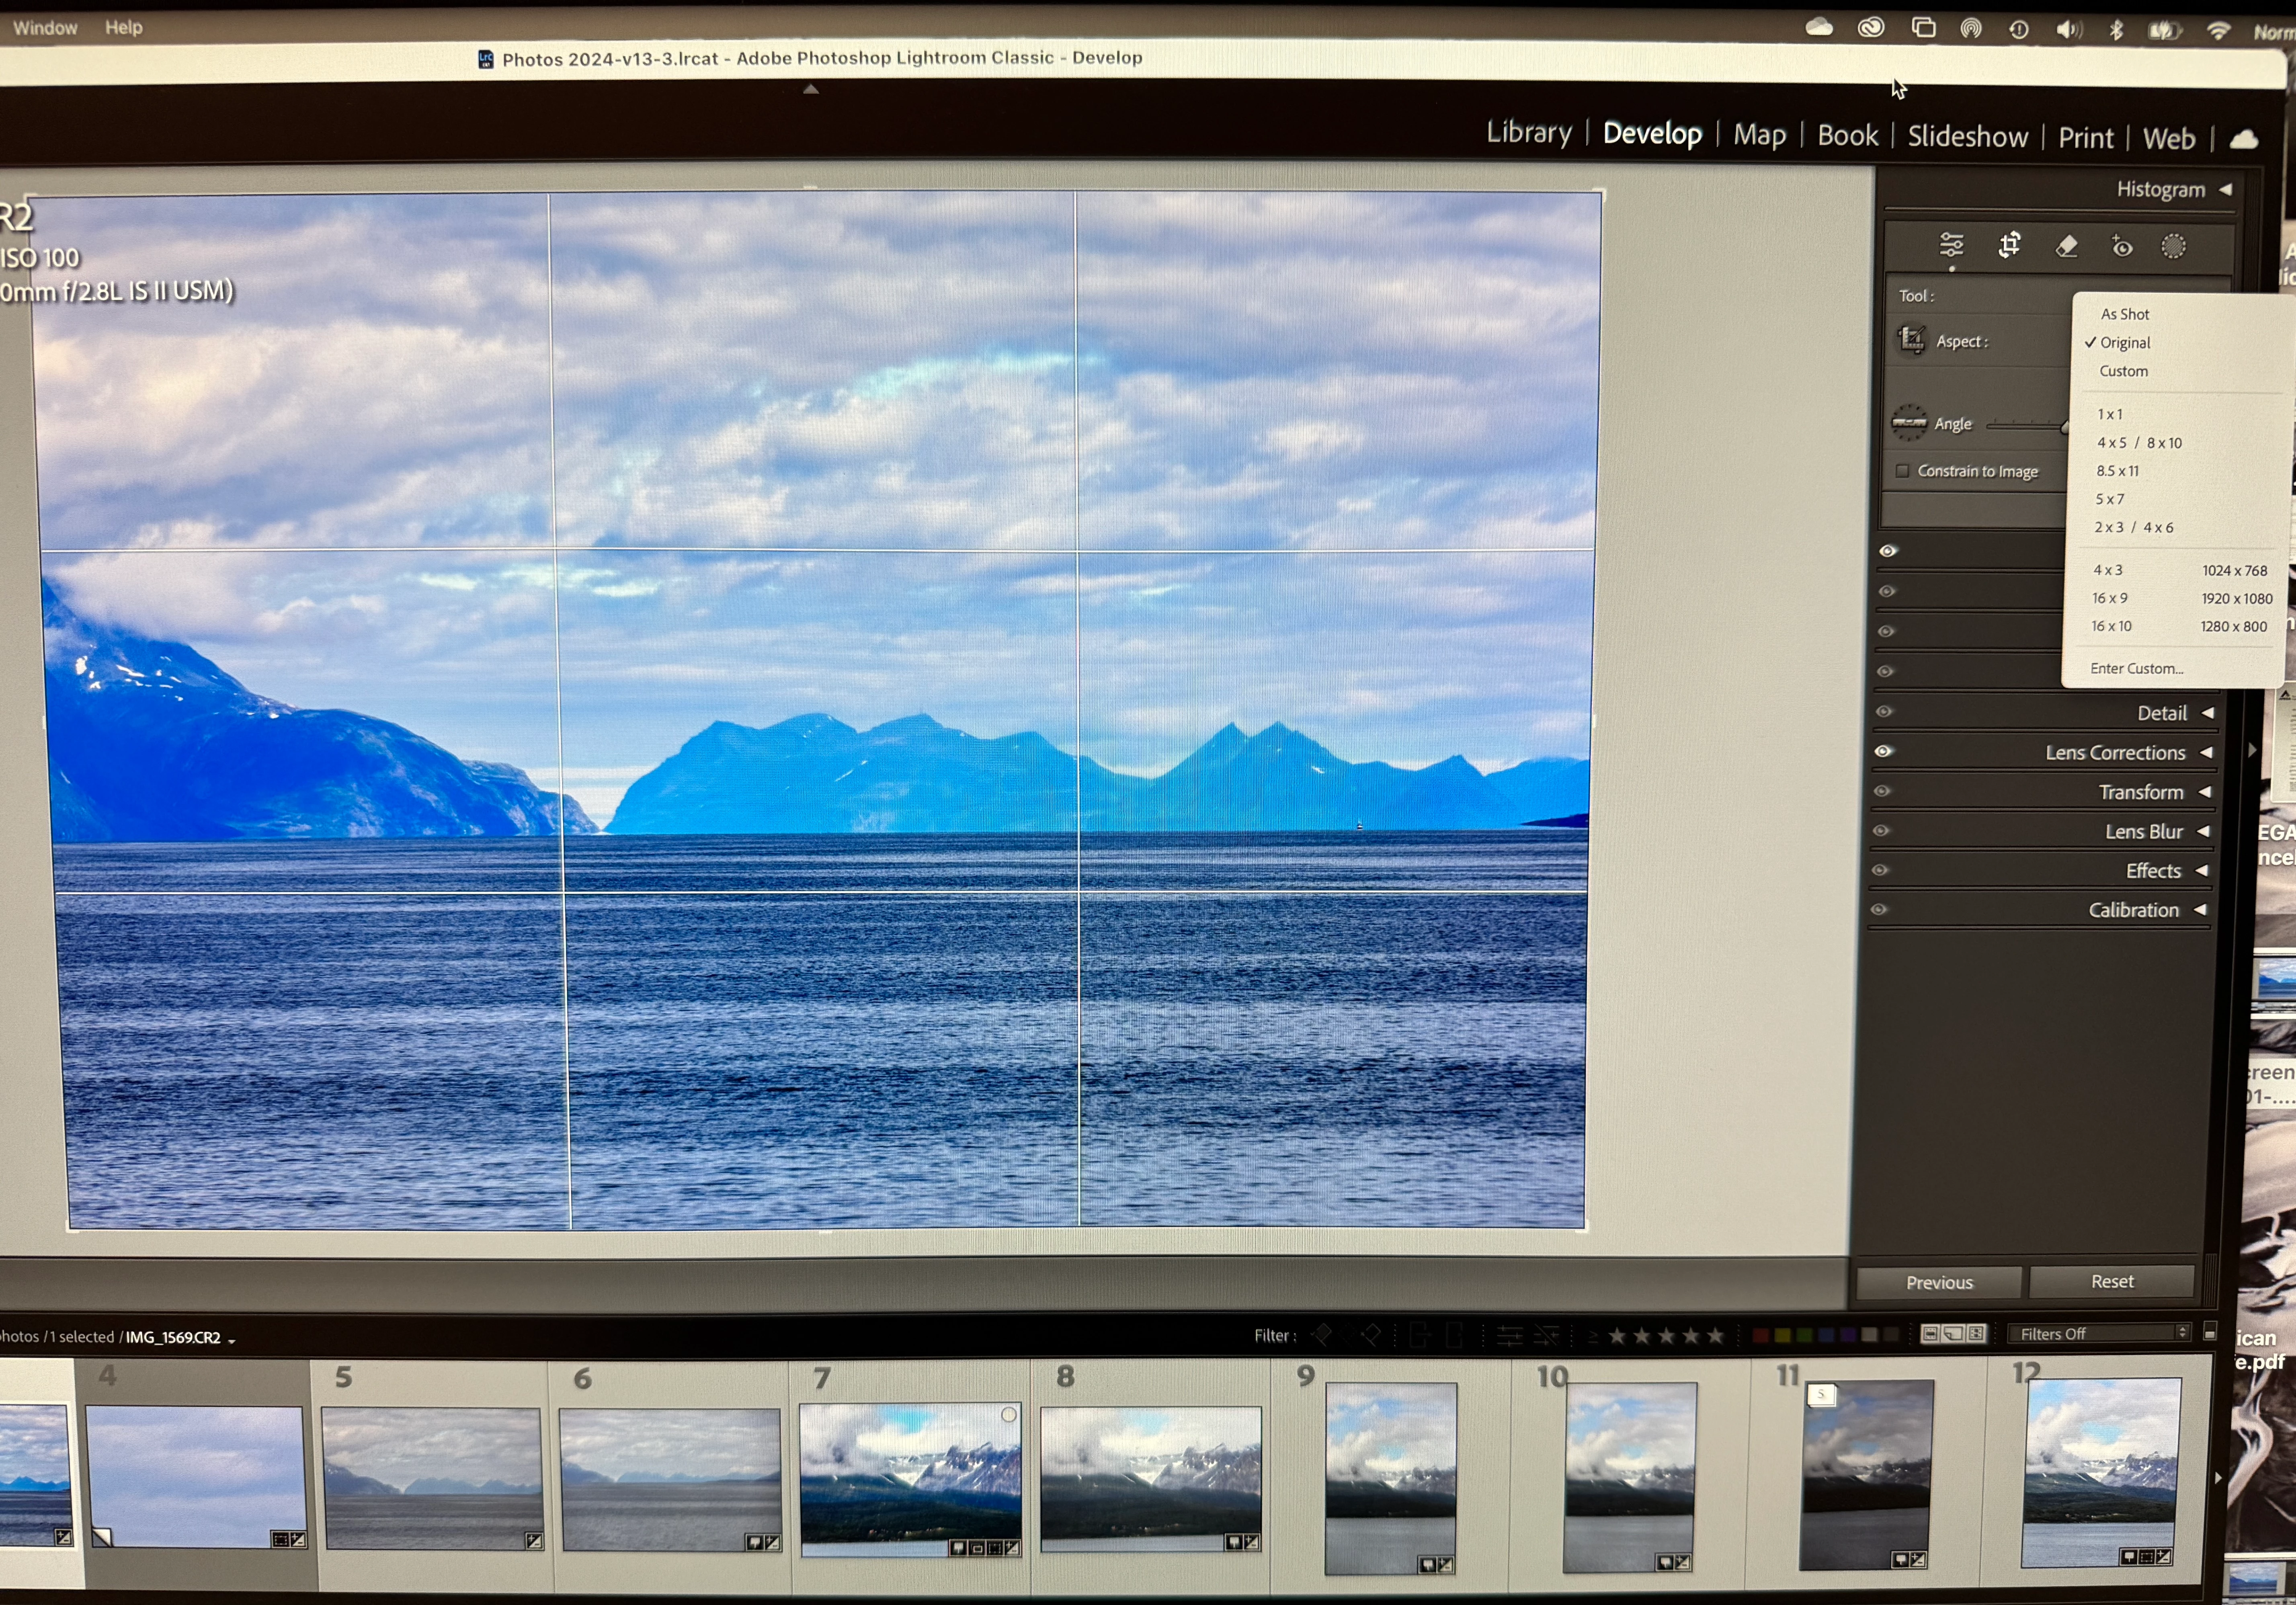Toggle the Calibration panel eye switch
Screen dimensions: 2296x1605
point(1879,909)
